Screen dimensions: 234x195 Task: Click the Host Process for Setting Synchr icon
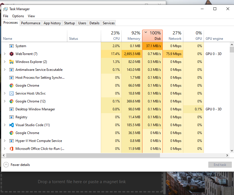pyautogui.click(x=12, y=78)
